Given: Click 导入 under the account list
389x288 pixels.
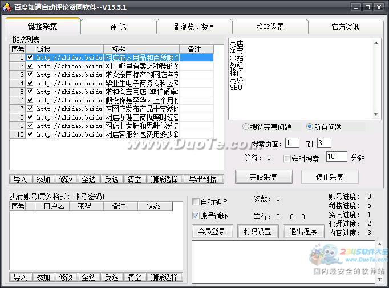Looking at the screenshot, I should [x=21, y=277].
